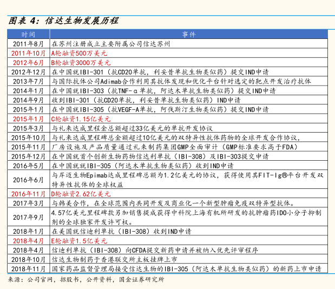Click the 2015年11月 GMP全面审计 event text
The image size is (335, 289).
(x=178, y=146)
